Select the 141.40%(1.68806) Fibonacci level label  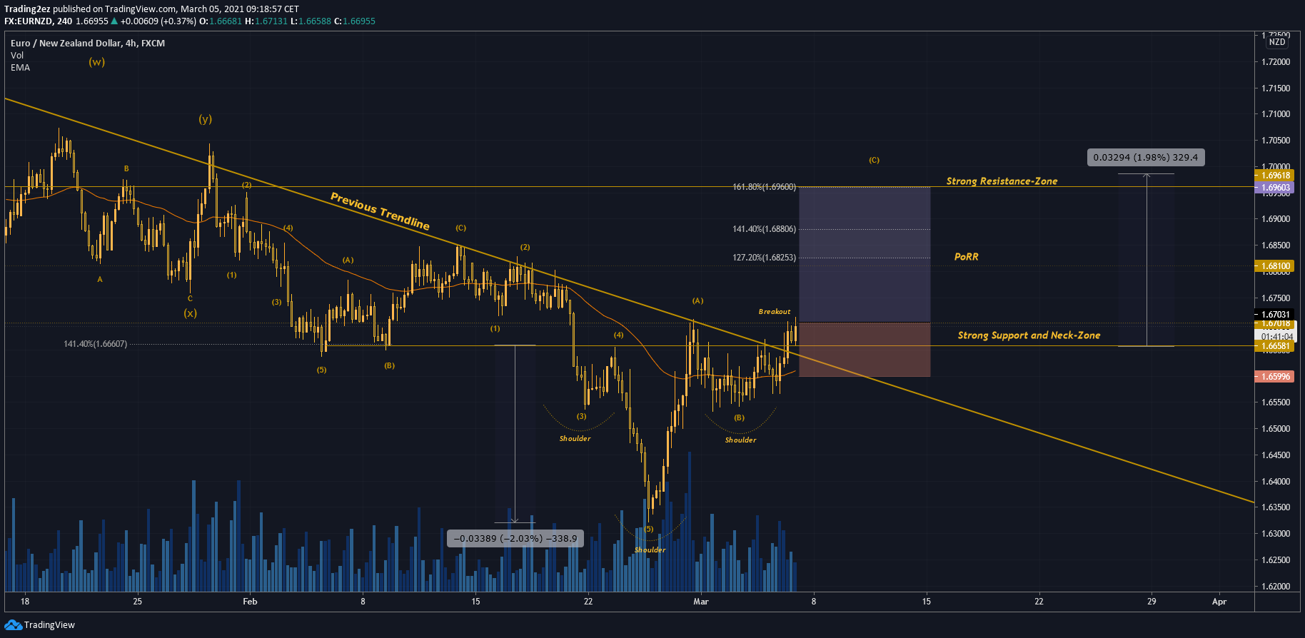pos(764,229)
